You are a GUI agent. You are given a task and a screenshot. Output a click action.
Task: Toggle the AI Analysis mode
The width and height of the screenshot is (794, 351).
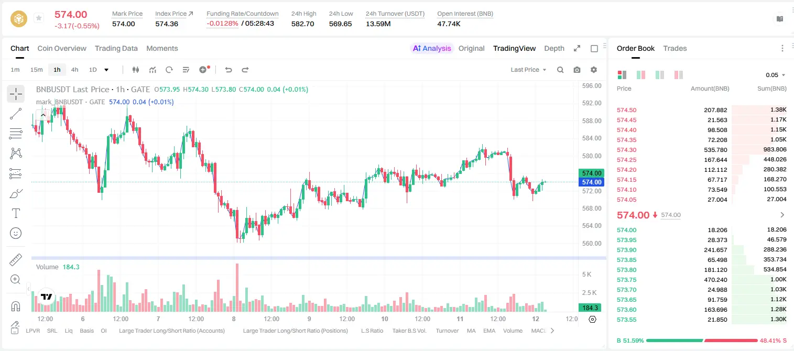pos(432,48)
